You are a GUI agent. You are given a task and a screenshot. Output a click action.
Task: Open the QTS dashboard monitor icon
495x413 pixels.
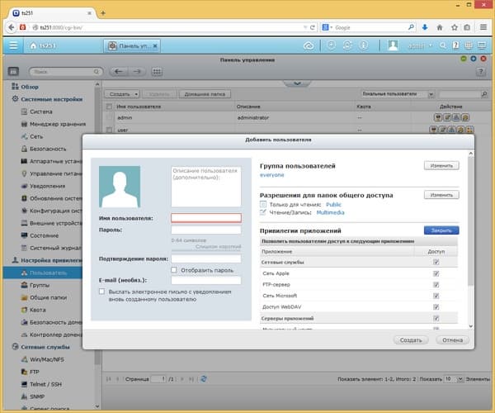point(482,45)
